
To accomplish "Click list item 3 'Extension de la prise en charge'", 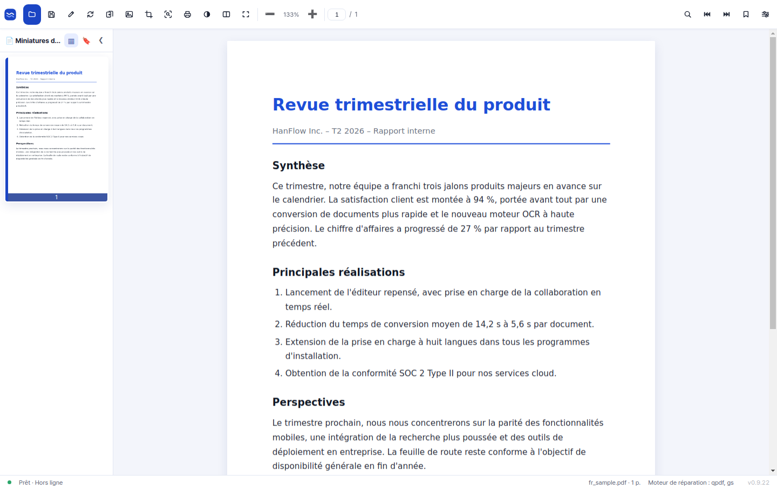I will [x=437, y=349].
